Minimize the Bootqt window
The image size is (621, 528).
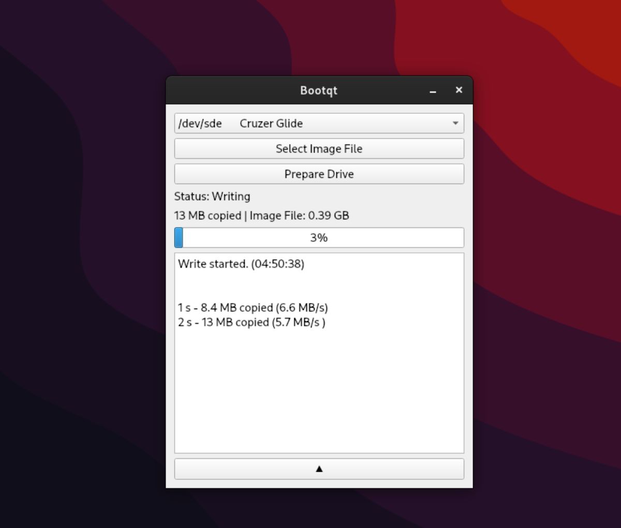point(433,90)
